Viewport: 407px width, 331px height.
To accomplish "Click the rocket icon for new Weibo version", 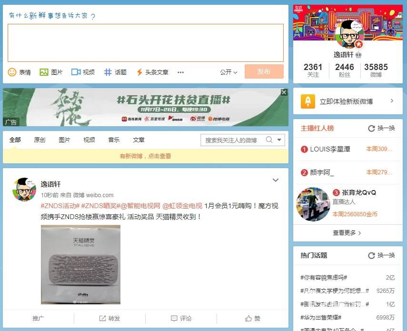I will (x=308, y=101).
